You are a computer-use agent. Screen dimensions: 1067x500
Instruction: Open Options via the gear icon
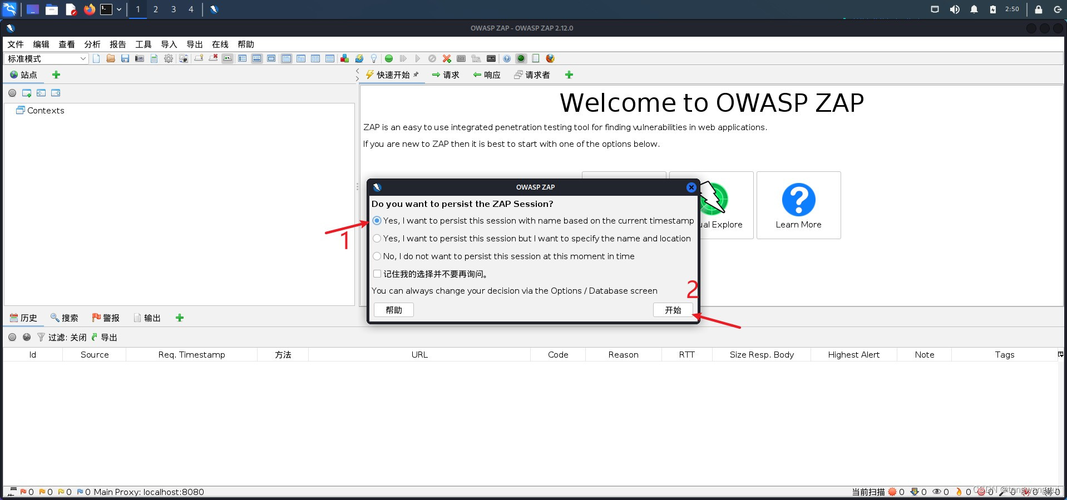coord(169,58)
